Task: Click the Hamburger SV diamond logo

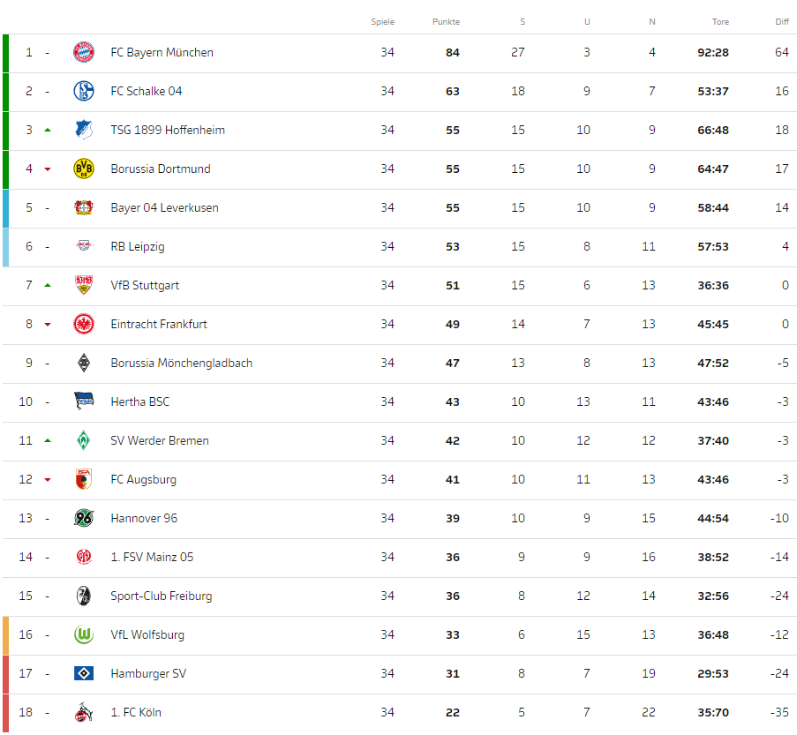Action: click(x=84, y=673)
